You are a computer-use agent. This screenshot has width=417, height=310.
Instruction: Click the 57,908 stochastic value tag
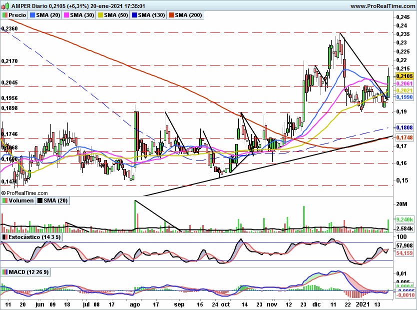[x=405, y=245]
